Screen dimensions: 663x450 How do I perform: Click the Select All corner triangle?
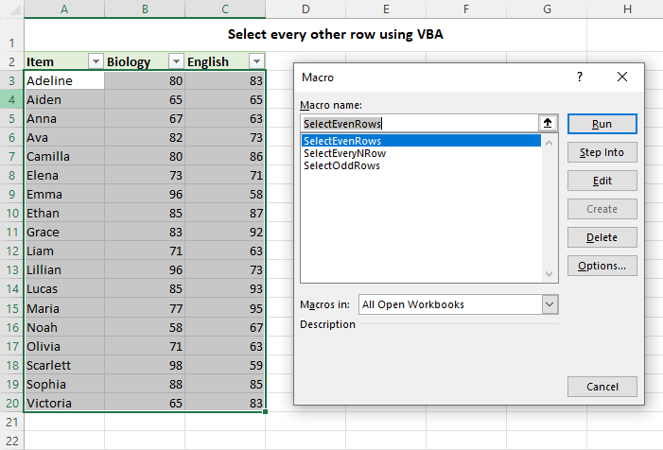click(13, 9)
